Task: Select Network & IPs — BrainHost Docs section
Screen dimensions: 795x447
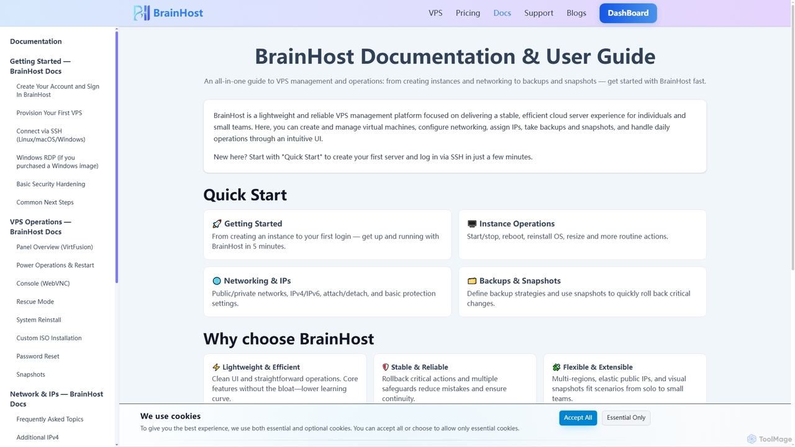Action: tap(57, 399)
